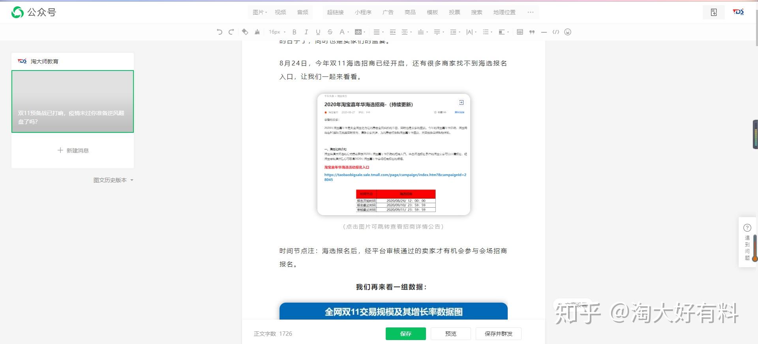
Task: Open the spacing-before-paragraph options
Action: pyautogui.click(x=422, y=32)
